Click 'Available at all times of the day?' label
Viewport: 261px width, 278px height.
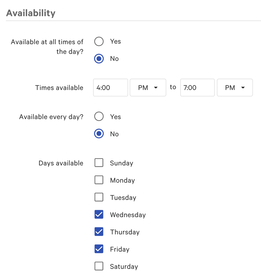[x=47, y=47]
